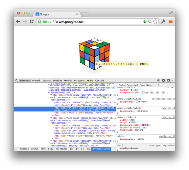Open the Chrome hamburger menu

[x=171, y=21]
